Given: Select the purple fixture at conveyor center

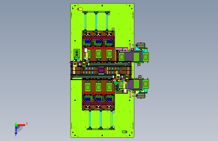Looking at the screenshot, I should pyautogui.click(x=101, y=70).
